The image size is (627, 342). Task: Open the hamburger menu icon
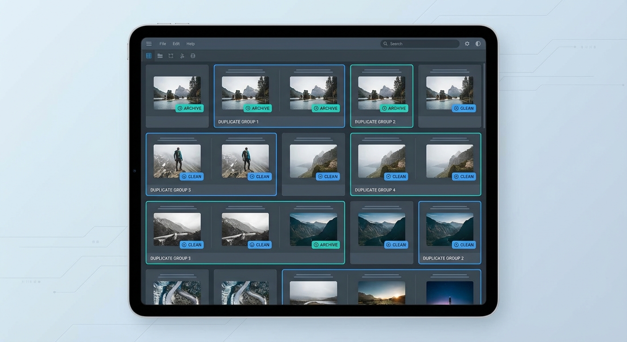tap(149, 44)
